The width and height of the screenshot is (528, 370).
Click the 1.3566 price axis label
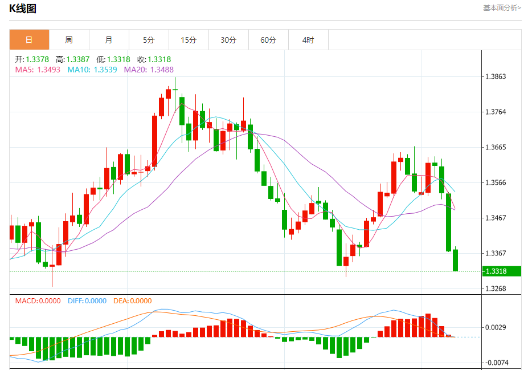[496, 182]
